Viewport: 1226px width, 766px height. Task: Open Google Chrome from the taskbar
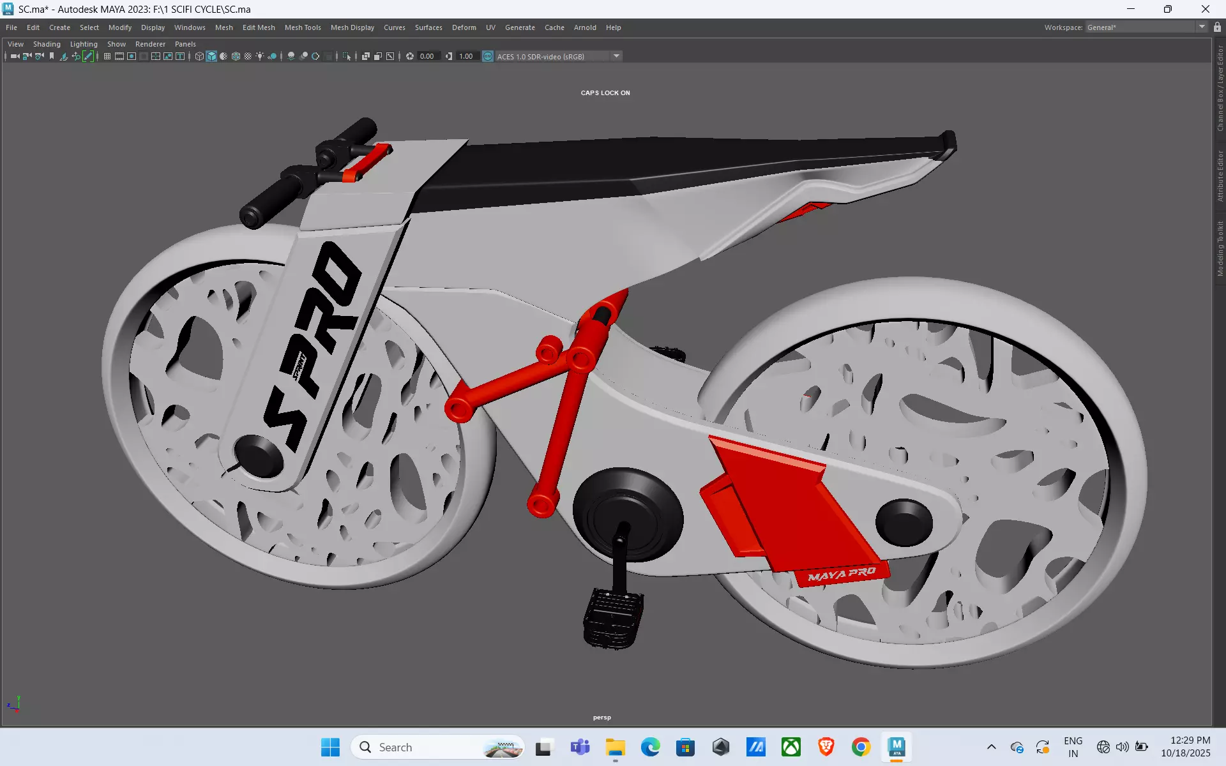(x=861, y=747)
